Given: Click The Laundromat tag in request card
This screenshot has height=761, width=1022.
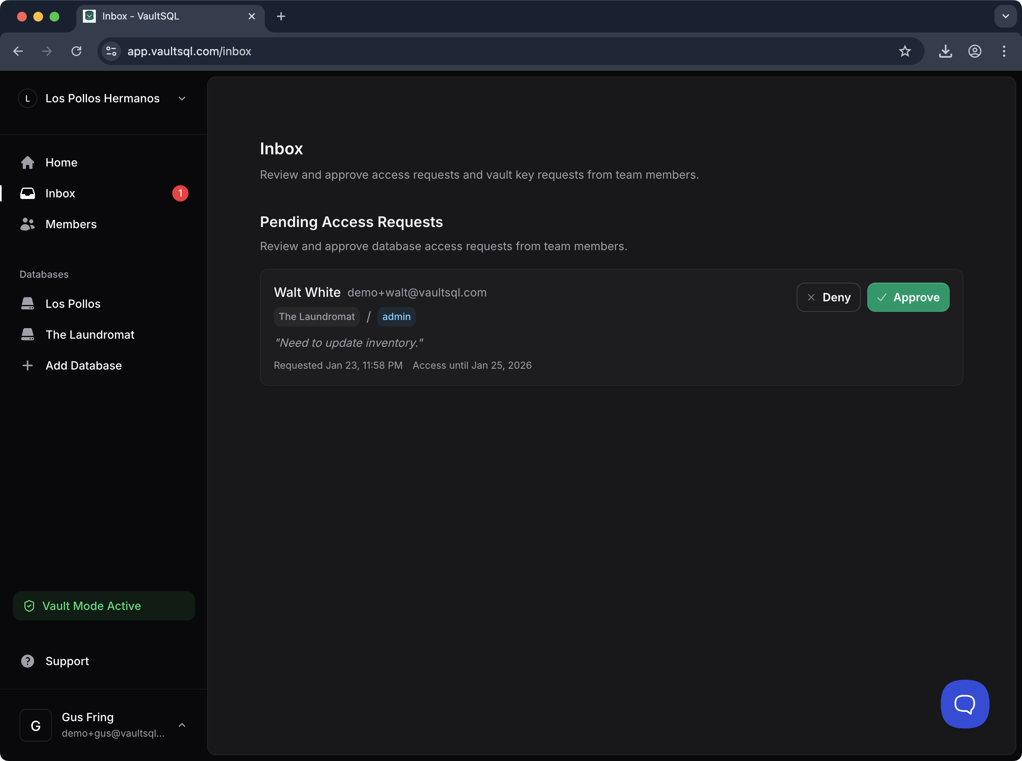Looking at the screenshot, I should [316, 316].
